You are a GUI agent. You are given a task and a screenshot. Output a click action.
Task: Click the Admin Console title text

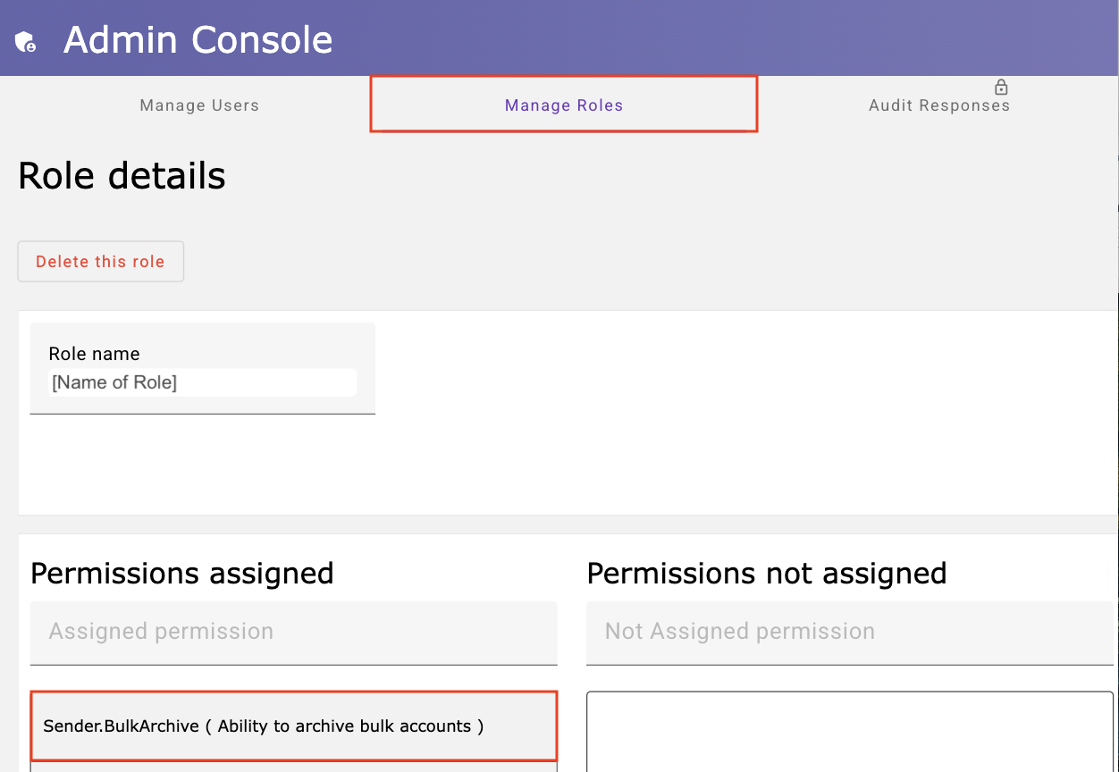[x=198, y=40]
